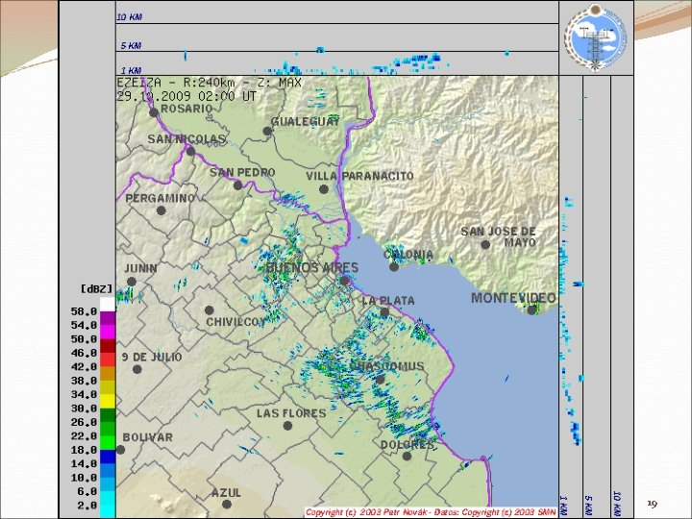Select the Buenos Aires city marker

click(x=344, y=281)
